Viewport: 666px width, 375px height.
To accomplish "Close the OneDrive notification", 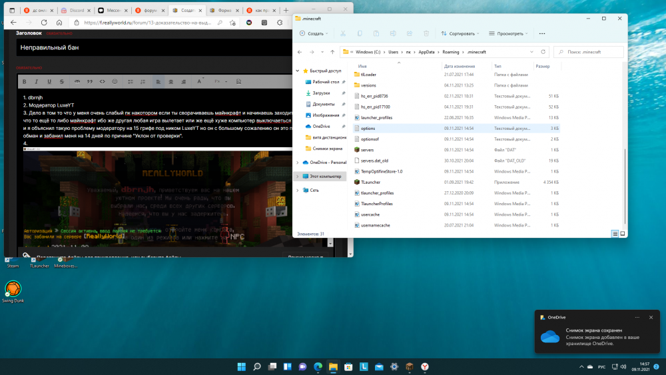I will [x=651, y=317].
